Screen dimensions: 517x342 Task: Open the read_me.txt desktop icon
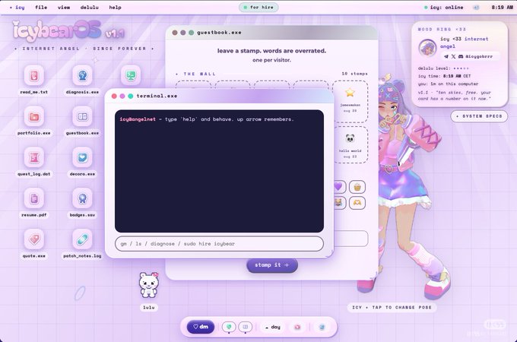point(34,76)
